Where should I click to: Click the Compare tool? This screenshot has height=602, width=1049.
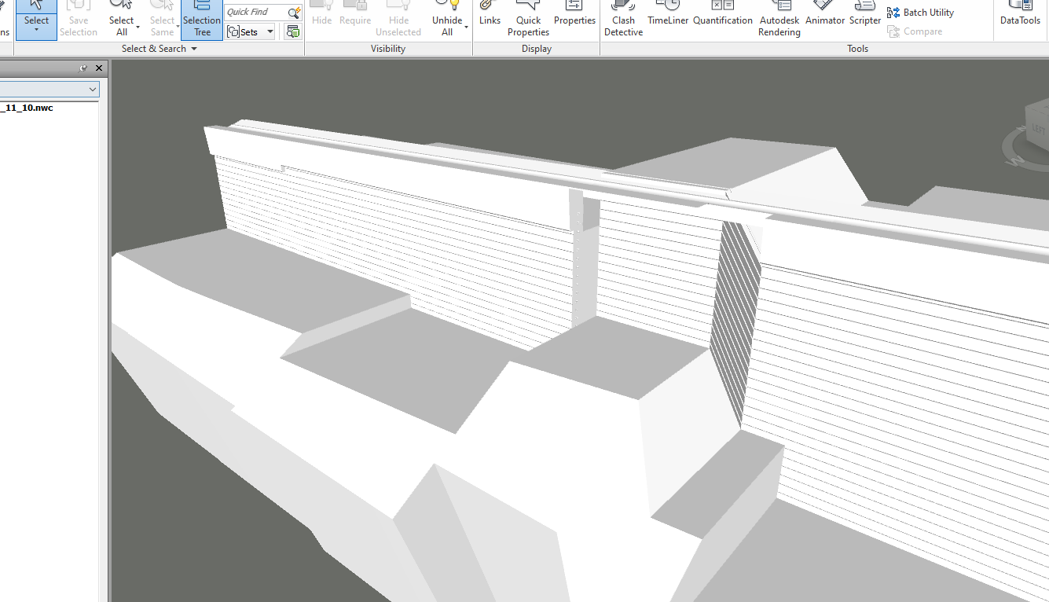[915, 31]
